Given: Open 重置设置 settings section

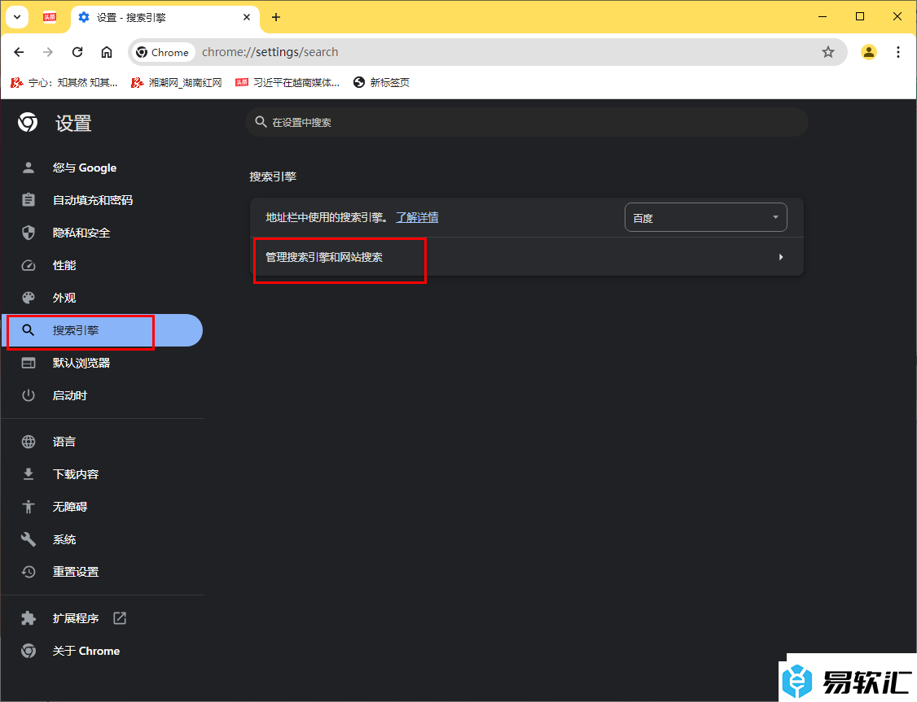Looking at the screenshot, I should pos(102,572).
